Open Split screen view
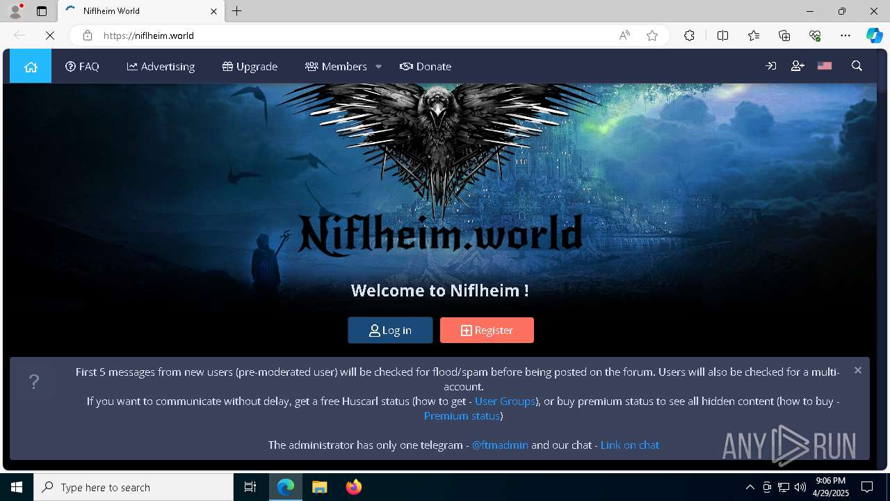The width and height of the screenshot is (890, 501). 722,35
